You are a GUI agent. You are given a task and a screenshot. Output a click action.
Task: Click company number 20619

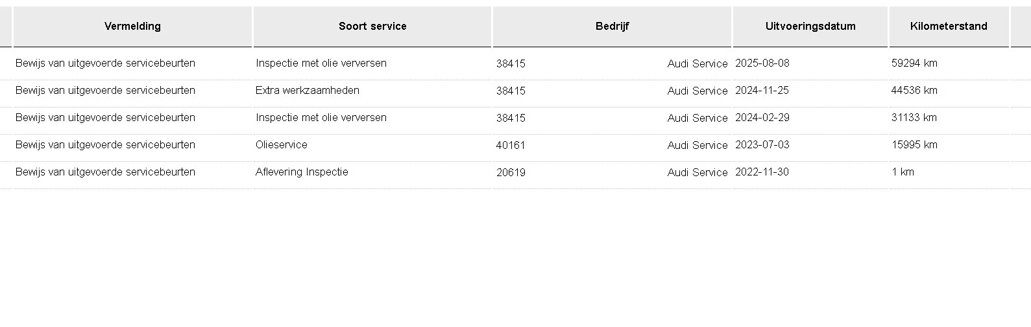click(x=511, y=173)
